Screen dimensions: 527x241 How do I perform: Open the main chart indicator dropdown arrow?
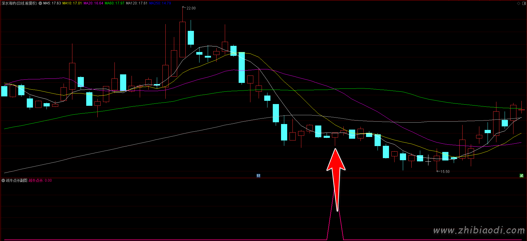pyautogui.click(x=40, y=3)
